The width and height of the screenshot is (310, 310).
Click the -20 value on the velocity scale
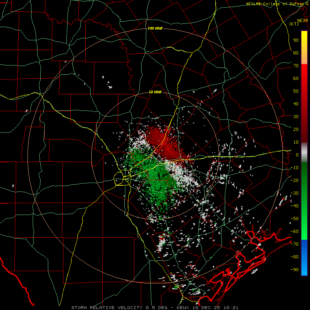point(294,180)
